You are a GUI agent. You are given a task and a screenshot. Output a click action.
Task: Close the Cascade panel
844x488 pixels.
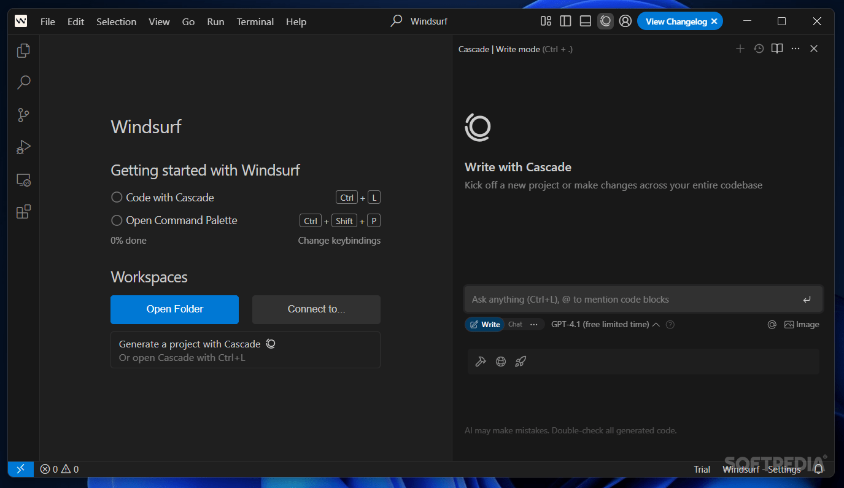point(814,48)
